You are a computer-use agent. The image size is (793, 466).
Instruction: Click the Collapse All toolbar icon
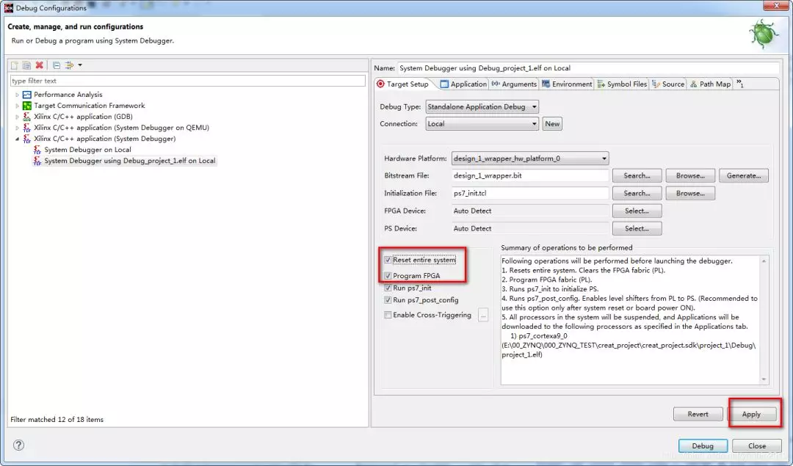pyautogui.click(x=56, y=65)
